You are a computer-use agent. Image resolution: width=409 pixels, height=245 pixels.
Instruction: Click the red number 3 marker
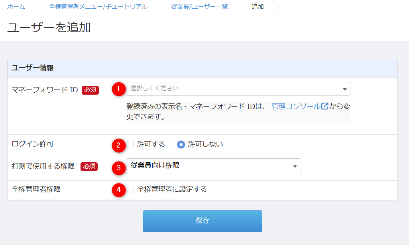(118, 168)
